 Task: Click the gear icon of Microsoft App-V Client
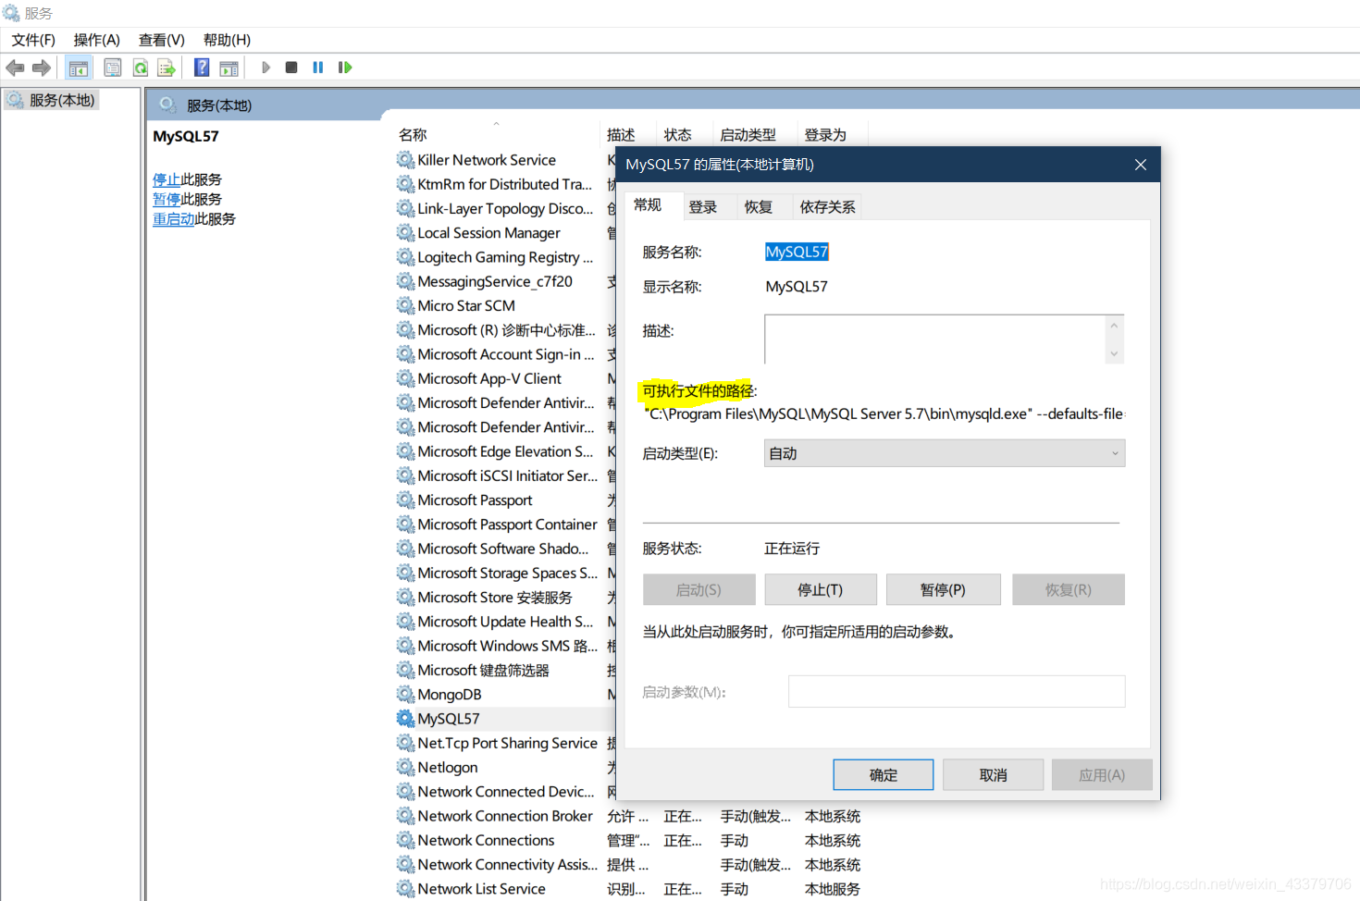pyautogui.click(x=405, y=378)
